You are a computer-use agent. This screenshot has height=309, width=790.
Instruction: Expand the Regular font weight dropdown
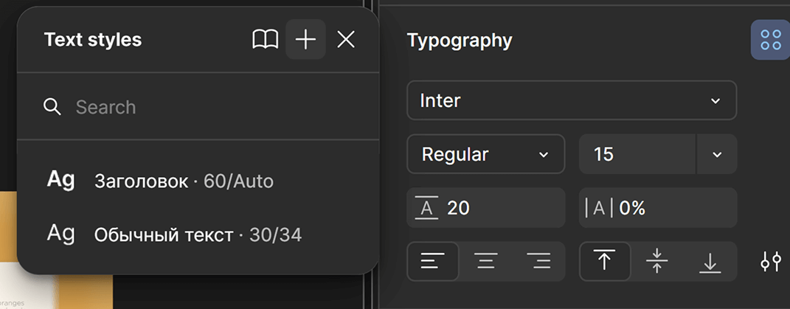(x=485, y=154)
